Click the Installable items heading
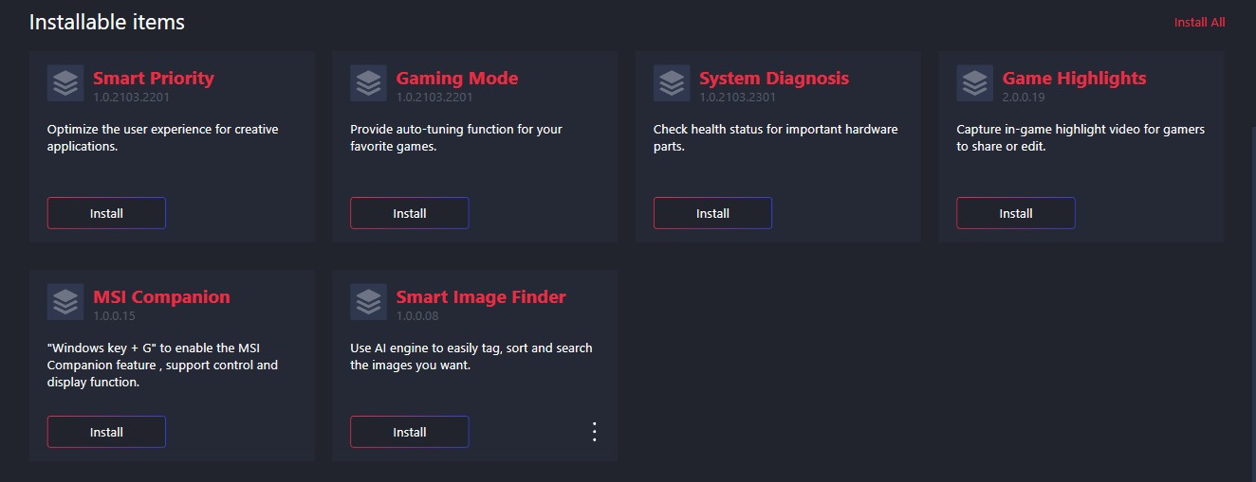The width and height of the screenshot is (1256, 482). tap(107, 22)
